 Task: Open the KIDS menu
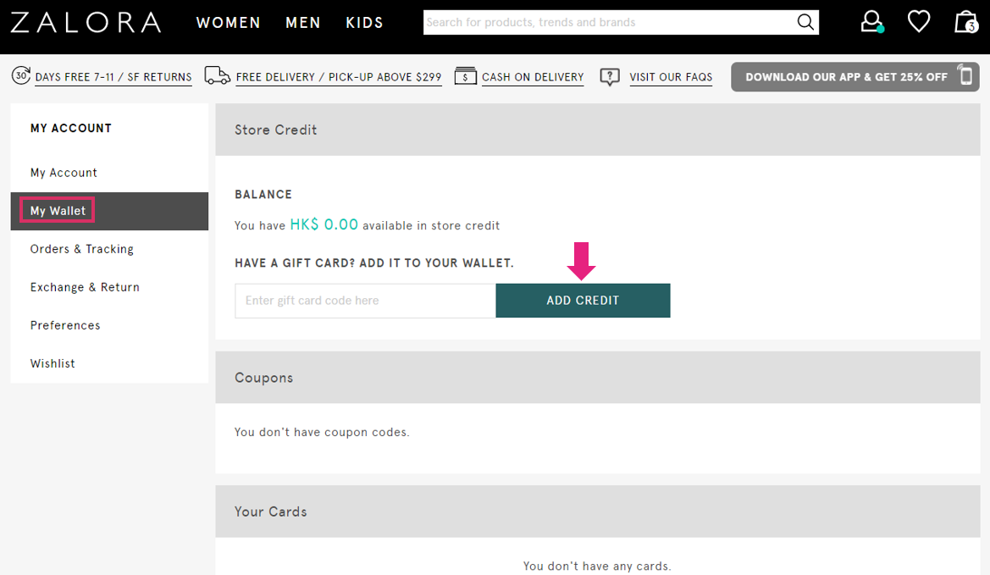(364, 22)
